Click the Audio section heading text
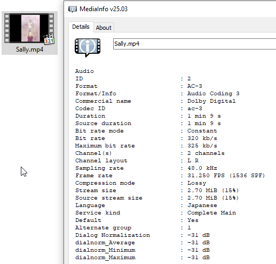Viewport: 276px width, 264px height. (84, 71)
